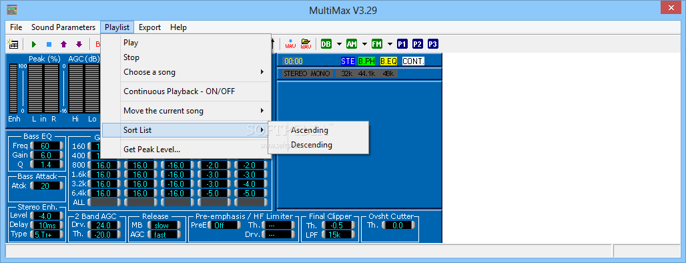686x263 pixels.
Task: Click the 2 Band AGC Drv. value 24.0
Action: tap(103, 226)
